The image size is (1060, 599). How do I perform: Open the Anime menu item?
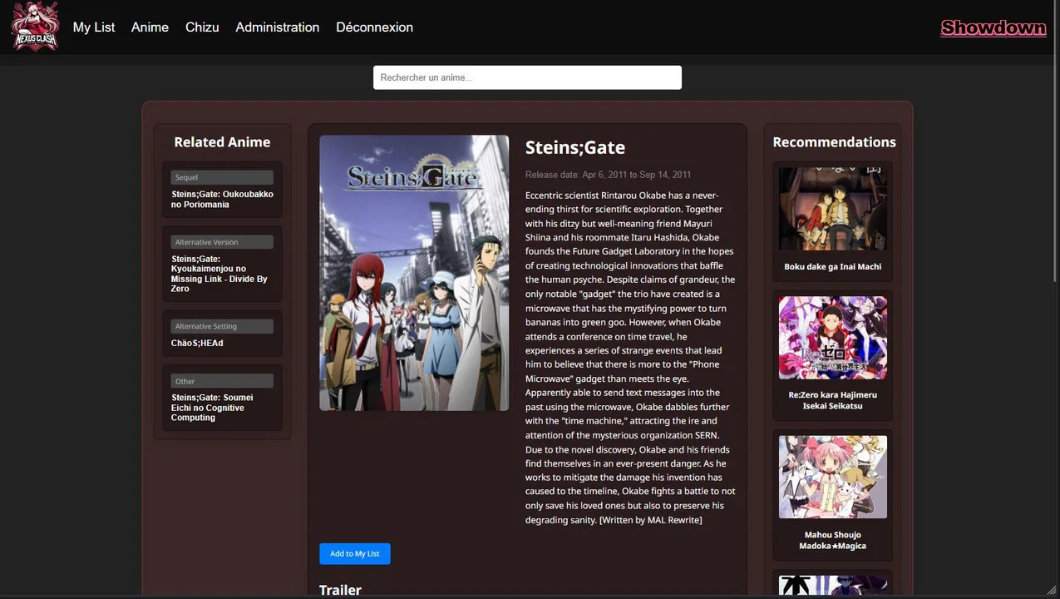pyautogui.click(x=150, y=27)
